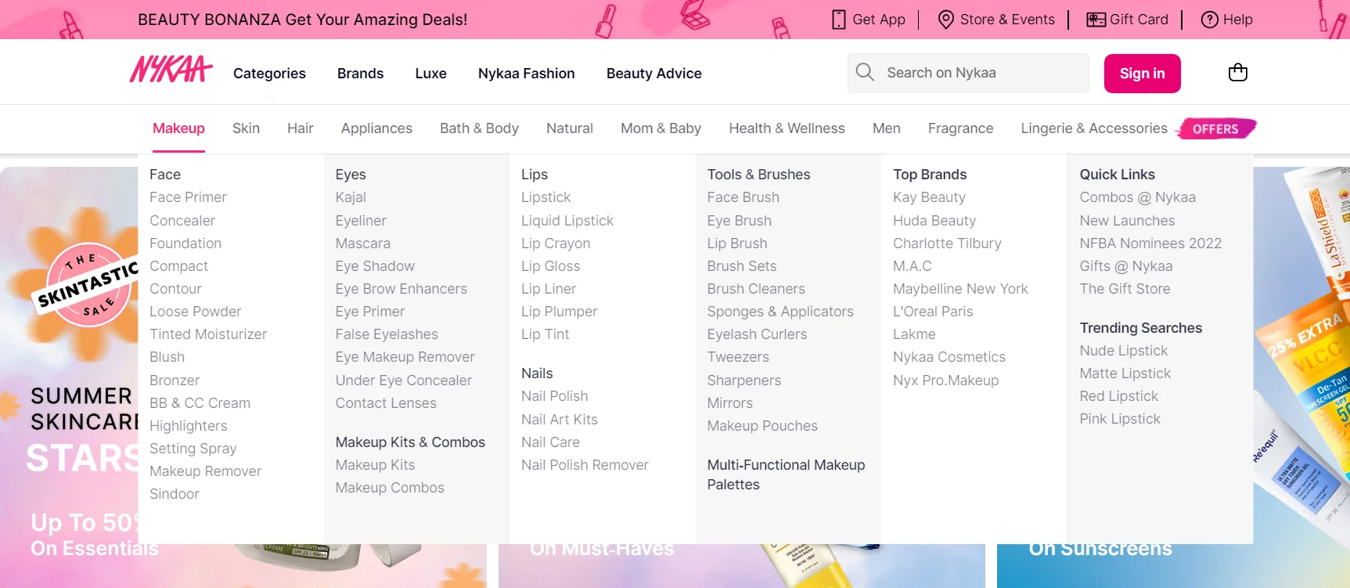Open the Luxe menu
This screenshot has height=588, width=1350.
[x=431, y=74]
